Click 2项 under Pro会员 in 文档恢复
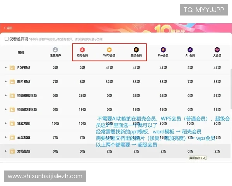Viewport: 232px width, 186px height. click(163, 152)
